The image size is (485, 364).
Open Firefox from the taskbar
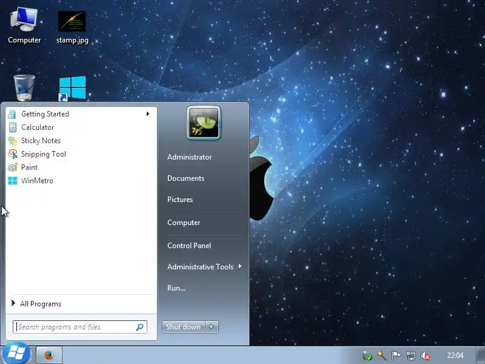[x=49, y=355]
